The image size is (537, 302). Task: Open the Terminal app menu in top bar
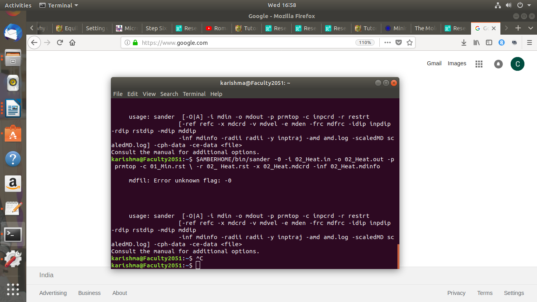(x=59, y=5)
